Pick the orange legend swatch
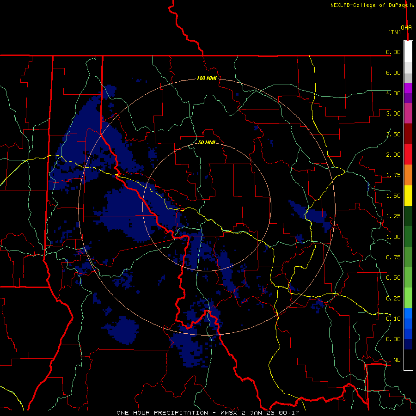Screen dimensions: 416x416 click(x=408, y=175)
